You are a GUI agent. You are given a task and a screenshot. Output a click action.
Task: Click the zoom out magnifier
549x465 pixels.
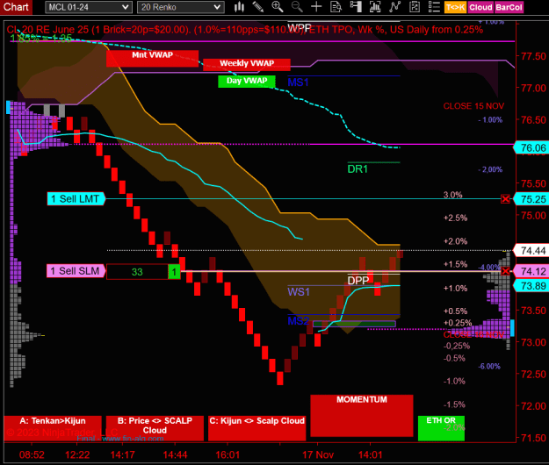point(297,7)
